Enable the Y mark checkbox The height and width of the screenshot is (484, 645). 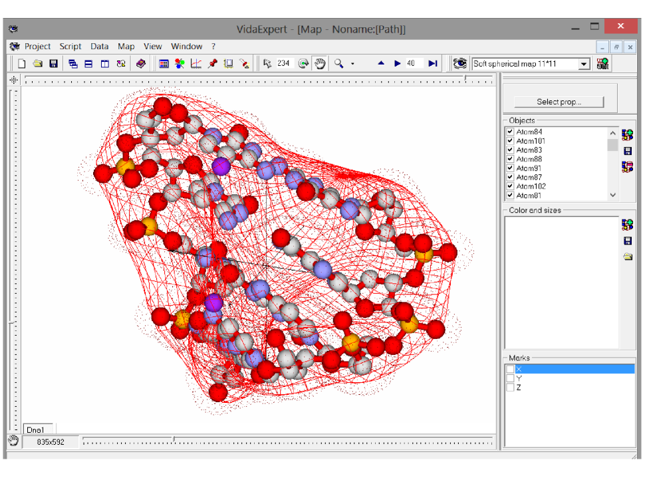(x=510, y=378)
